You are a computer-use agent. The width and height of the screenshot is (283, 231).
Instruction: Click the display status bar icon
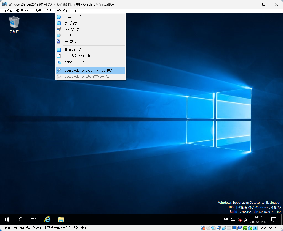coord(234,228)
